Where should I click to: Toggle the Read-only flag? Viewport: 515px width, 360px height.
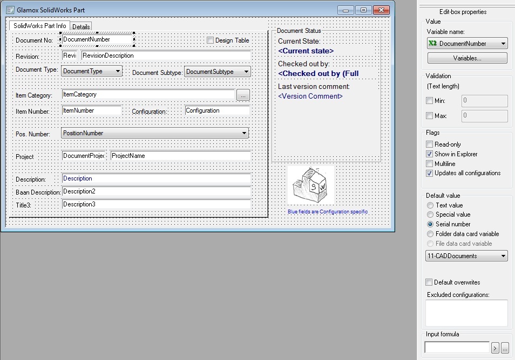point(429,144)
